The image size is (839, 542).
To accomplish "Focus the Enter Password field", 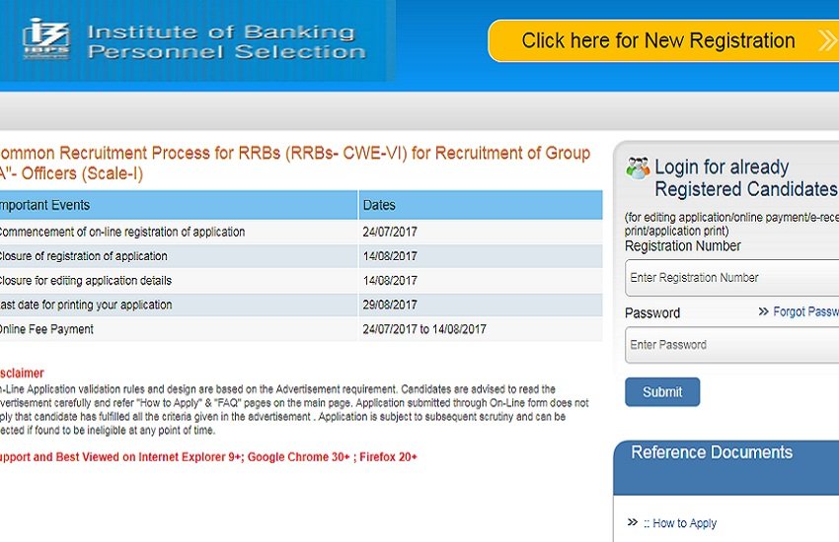I will [732, 345].
